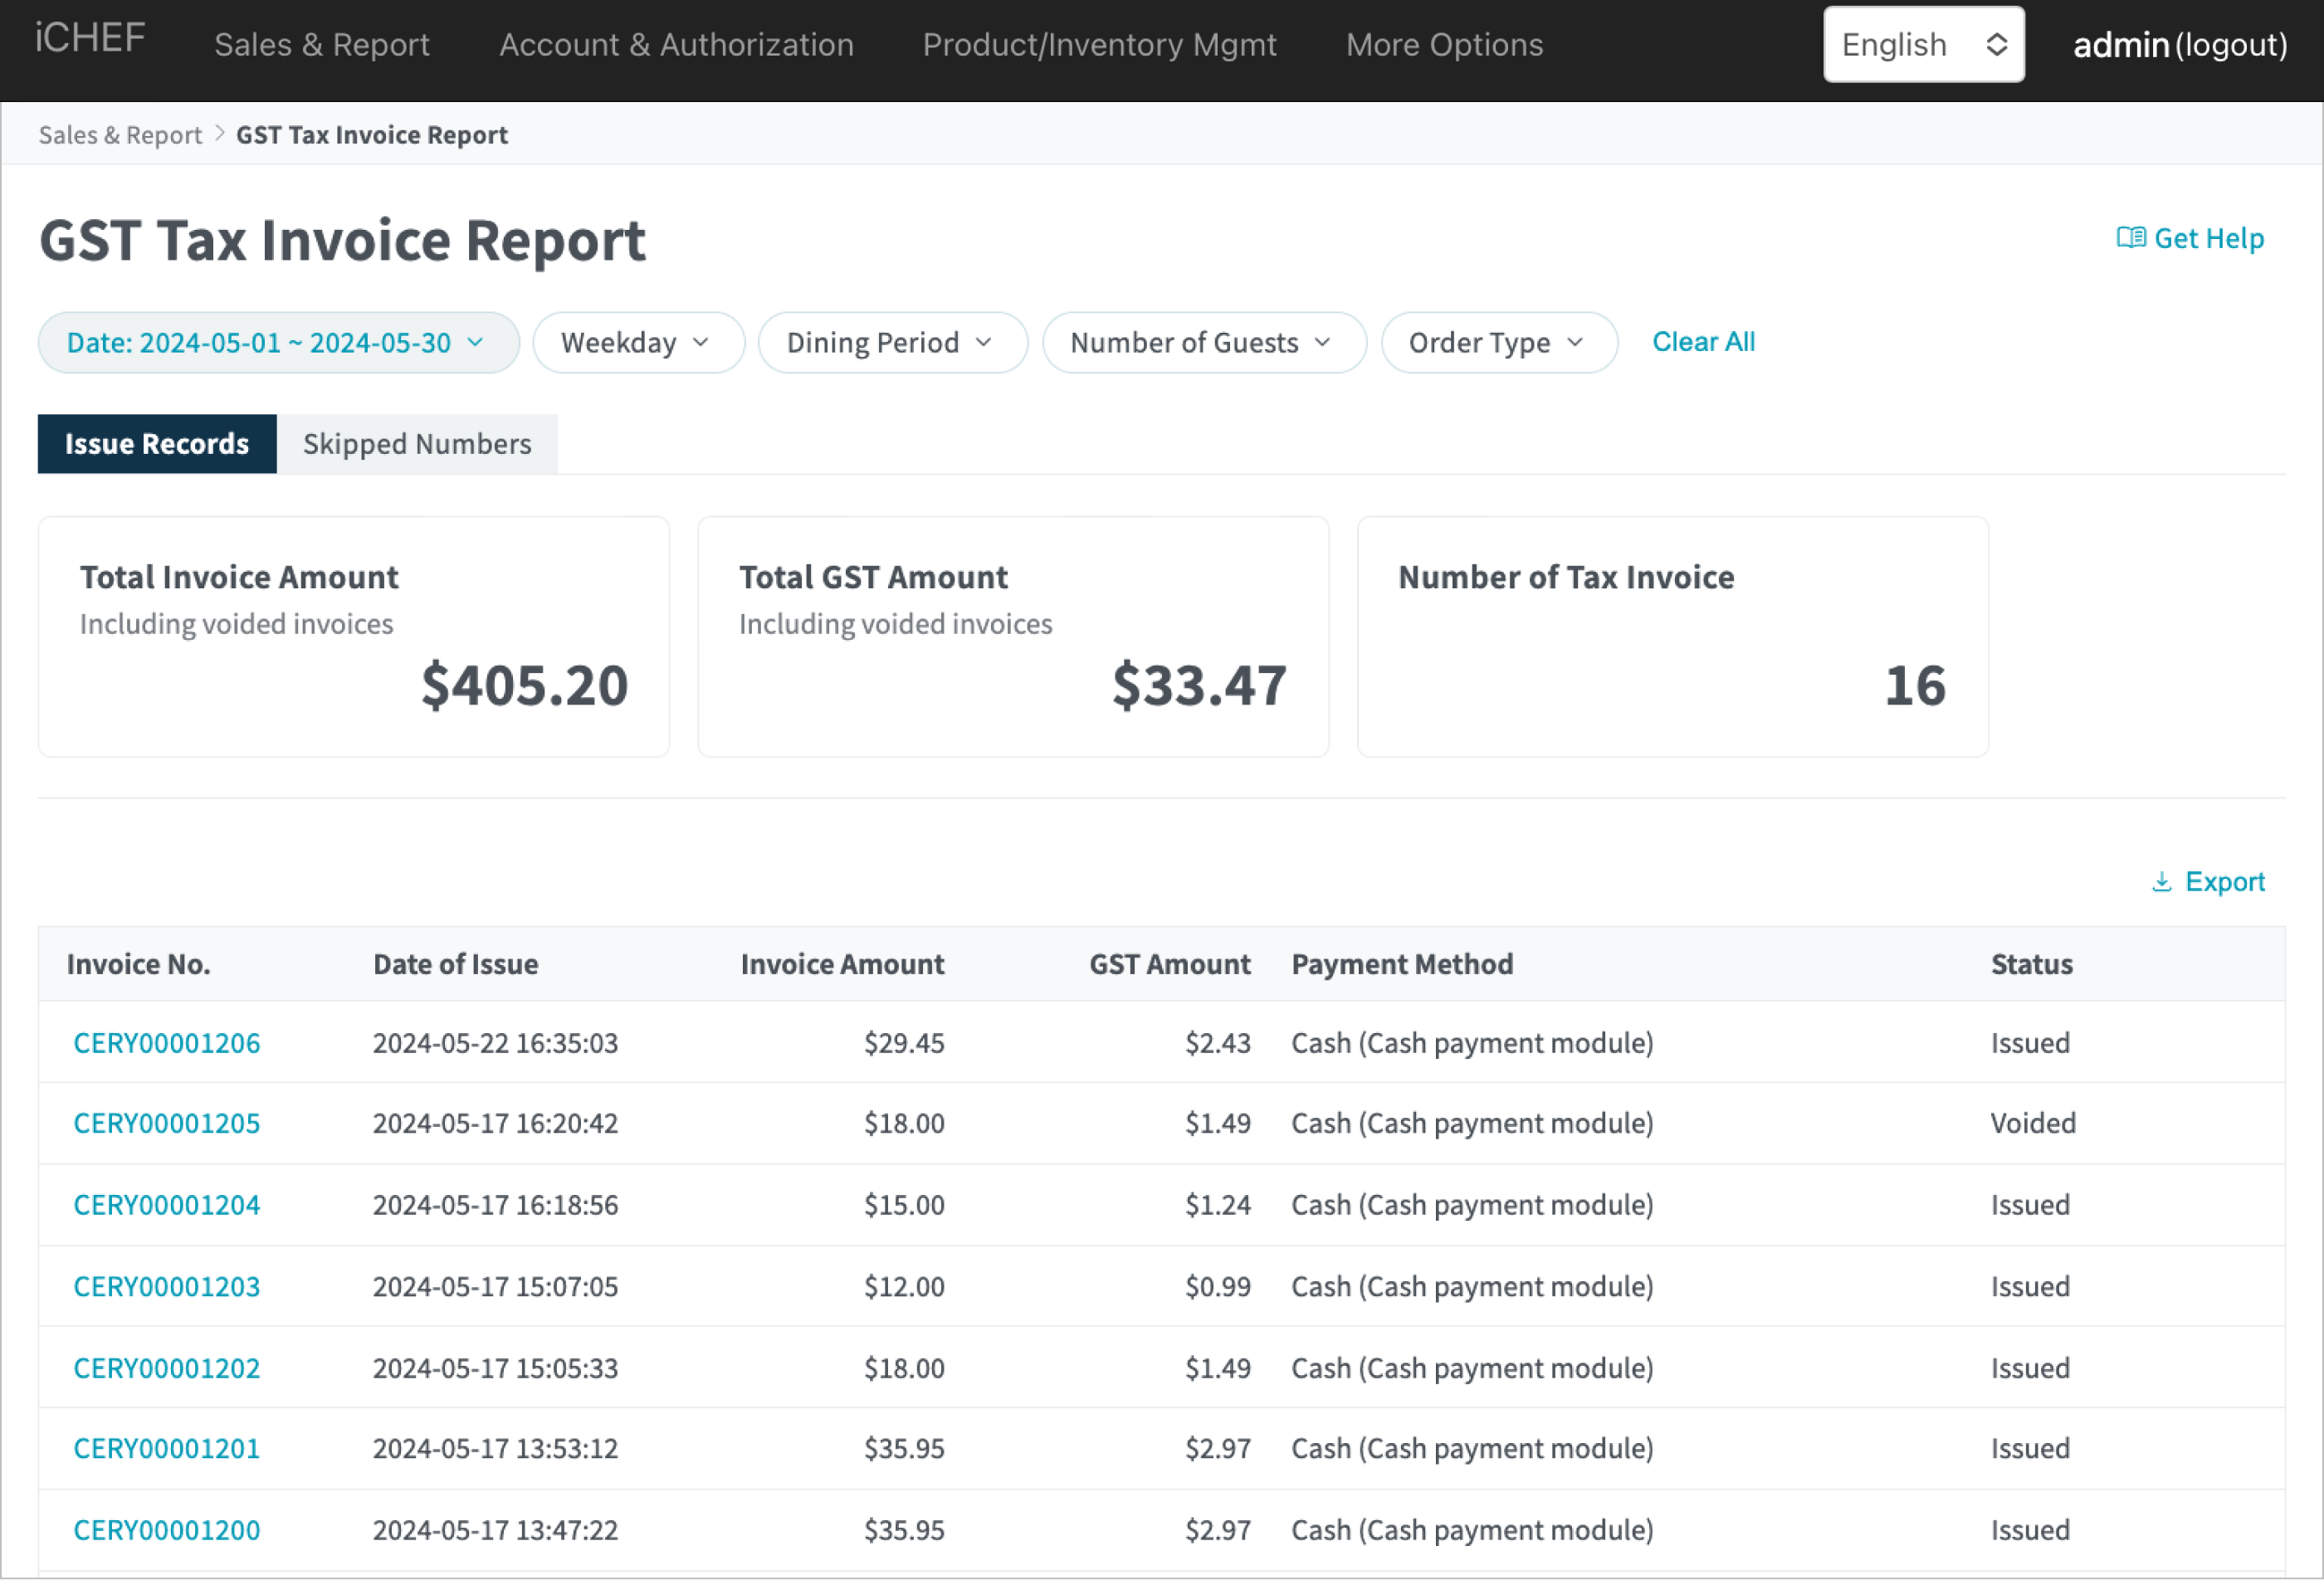Expand the Date range filter
Image resolution: width=2324 pixels, height=1580 pixels.
point(278,343)
